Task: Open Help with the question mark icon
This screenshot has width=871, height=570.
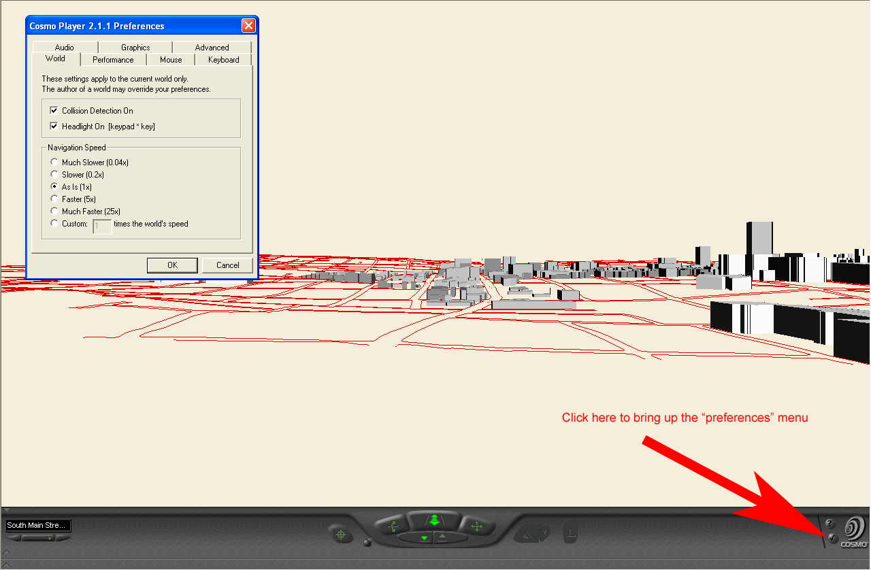Action: (x=829, y=524)
